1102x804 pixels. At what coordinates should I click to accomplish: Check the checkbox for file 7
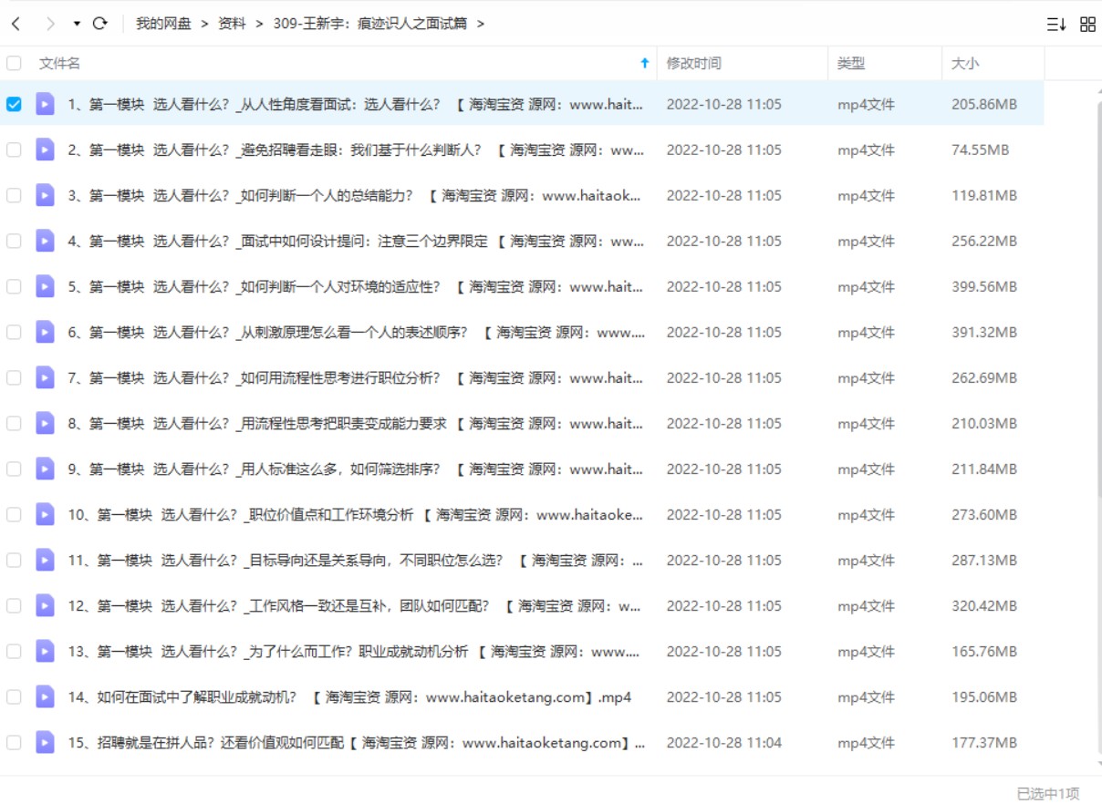[x=14, y=377]
